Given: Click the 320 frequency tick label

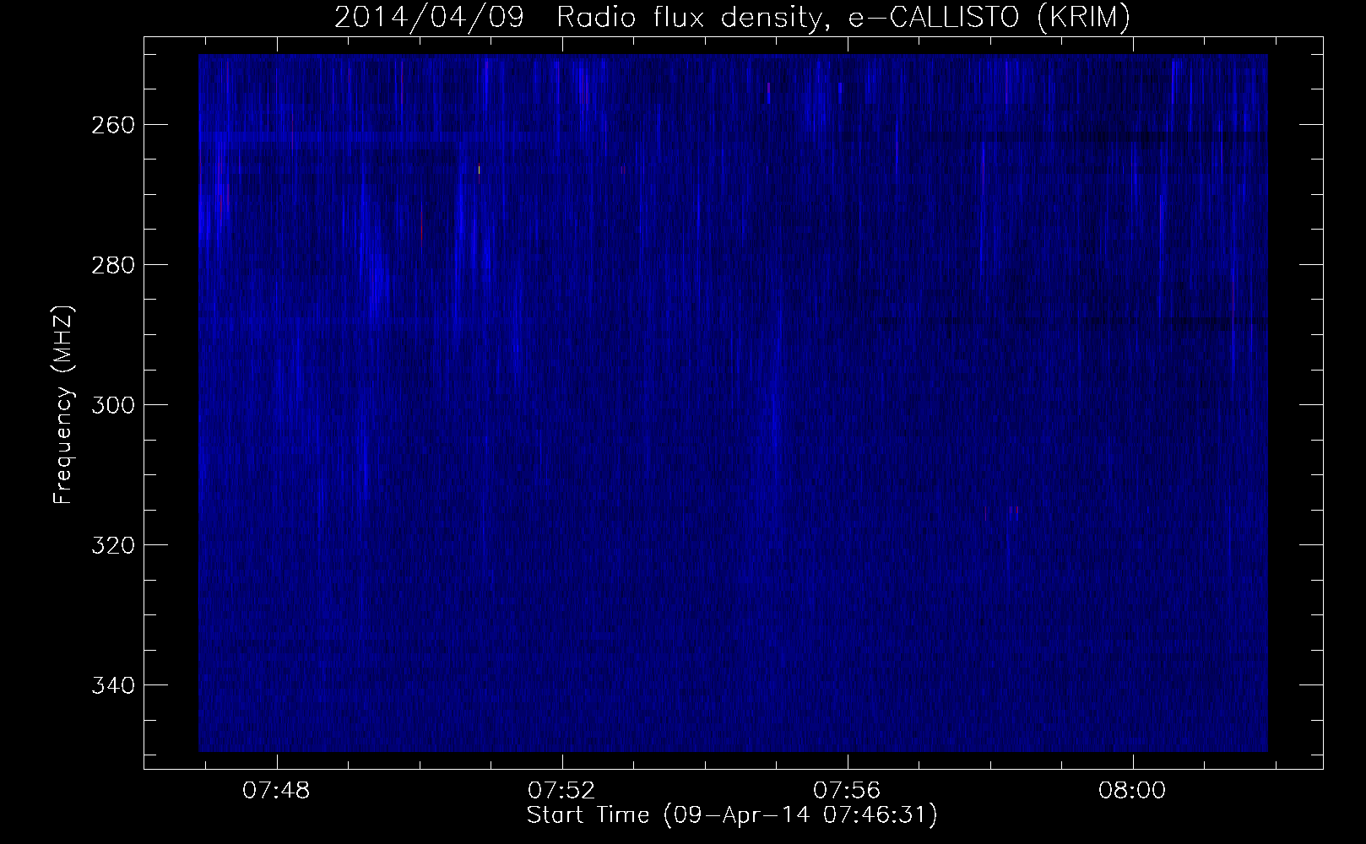Looking at the screenshot, I should tap(111, 545).
